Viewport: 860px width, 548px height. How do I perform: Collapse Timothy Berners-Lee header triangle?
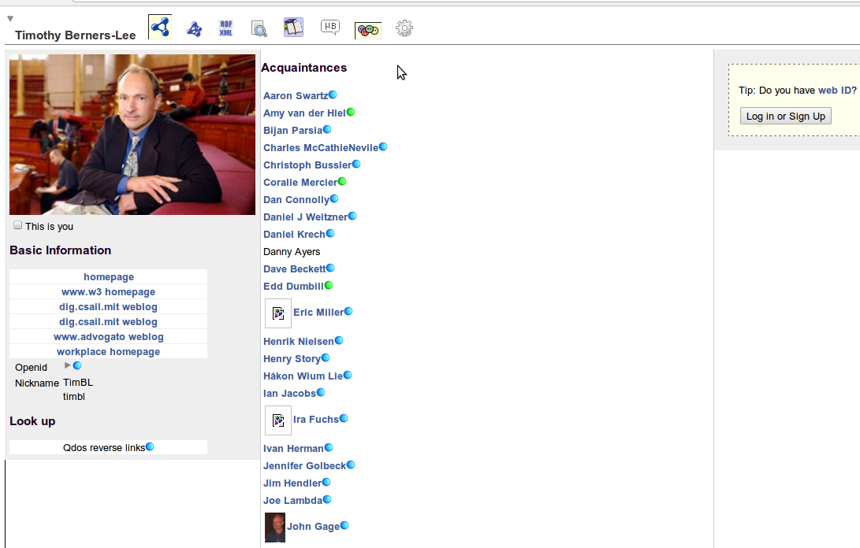tap(9, 18)
